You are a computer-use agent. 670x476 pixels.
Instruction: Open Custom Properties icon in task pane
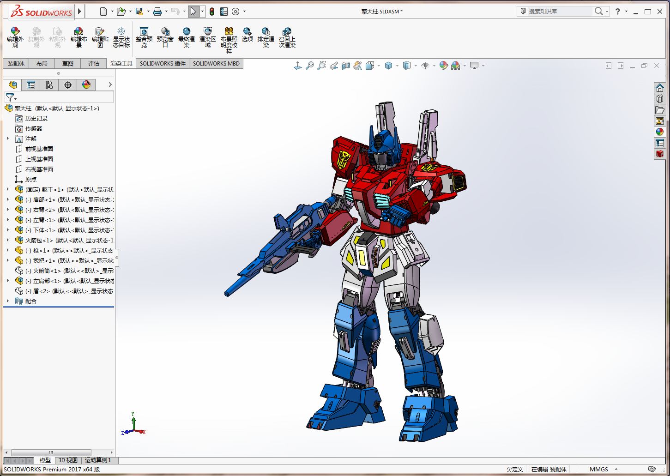[660, 143]
